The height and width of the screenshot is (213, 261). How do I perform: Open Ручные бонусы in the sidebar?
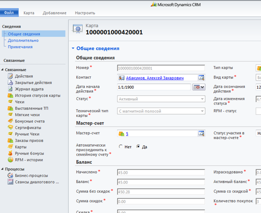coord(29,153)
